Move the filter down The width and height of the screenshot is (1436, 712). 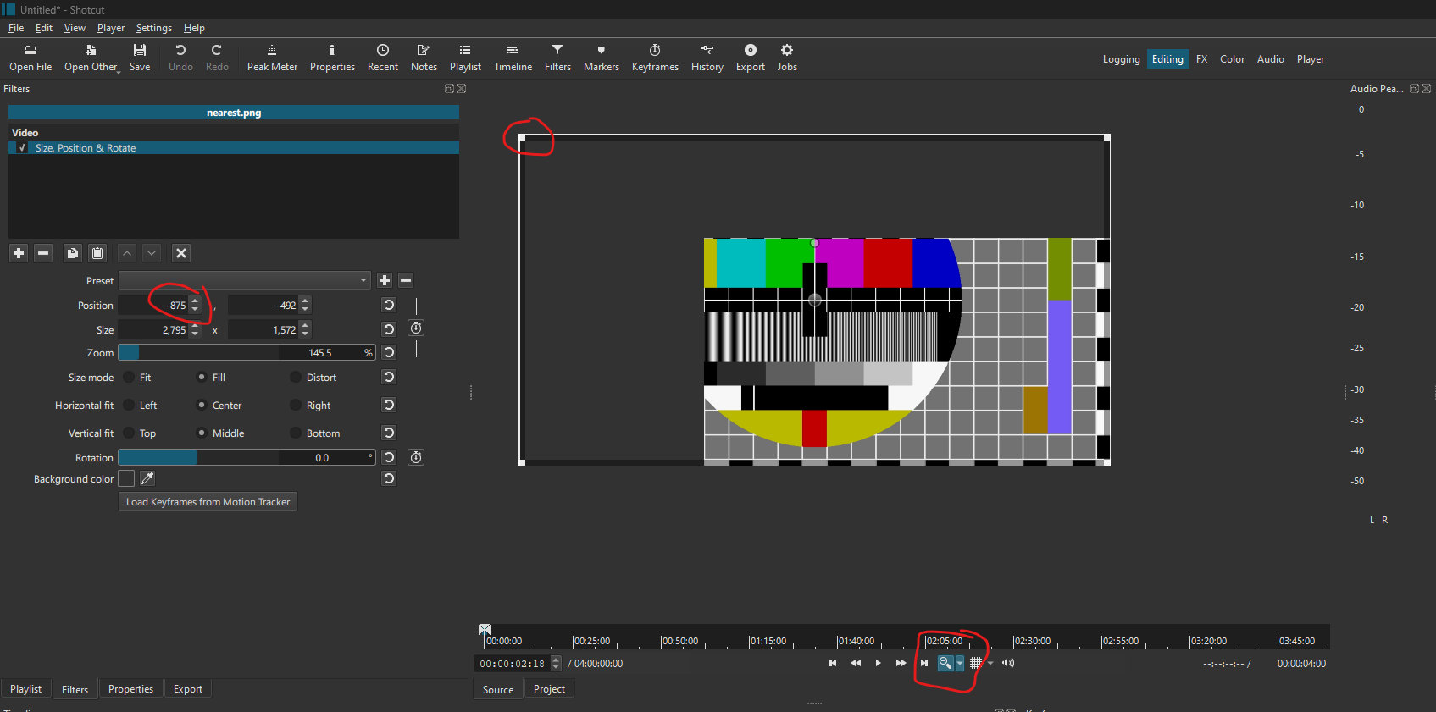coord(152,253)
